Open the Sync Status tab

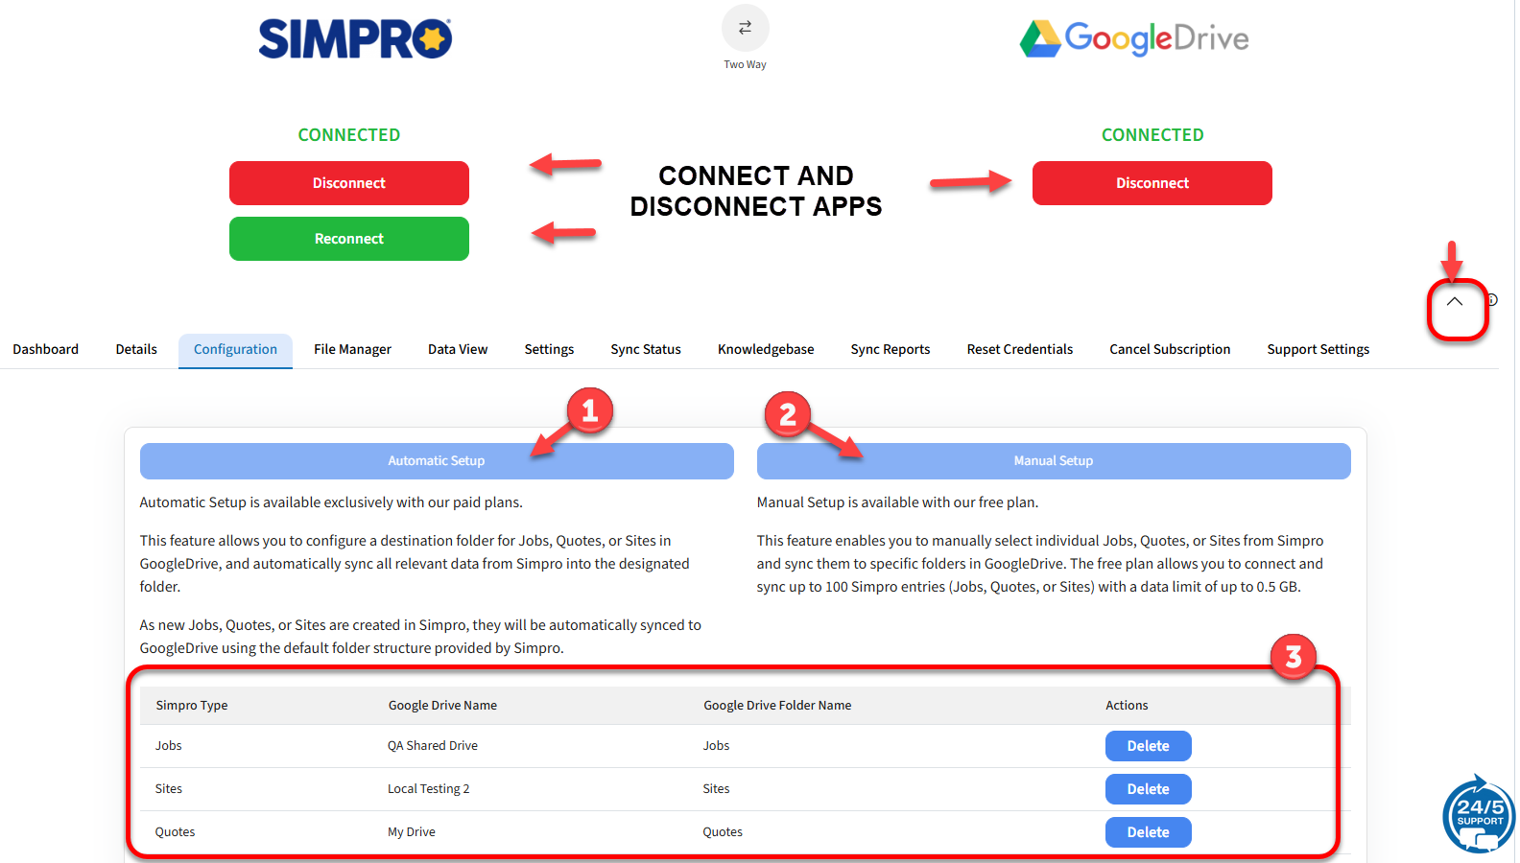[x=646, y=350]
